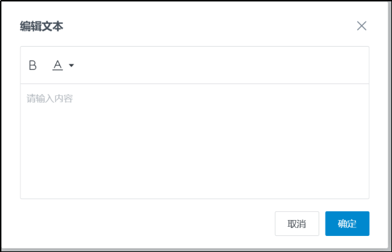392x252 pixels.
Task: Open the text color picker menu
Action: coord(71,65)
